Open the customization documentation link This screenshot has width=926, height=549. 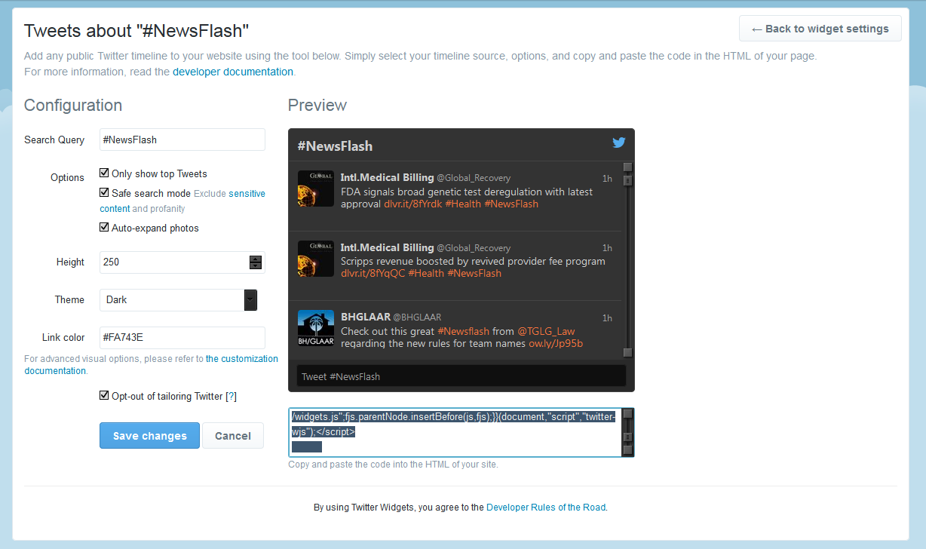pos(151,364)
